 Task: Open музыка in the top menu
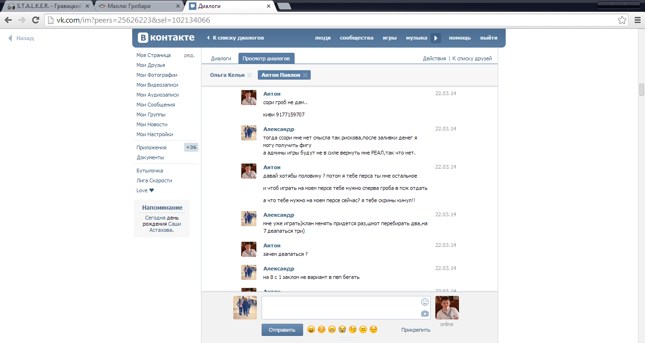click(x=416, y=38)
